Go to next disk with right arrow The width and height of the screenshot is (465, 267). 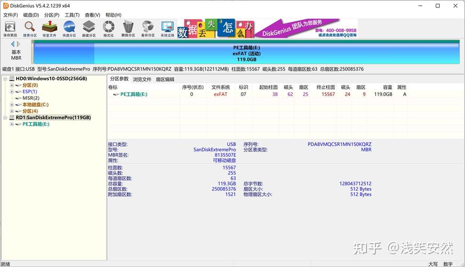tap(18, 44)
